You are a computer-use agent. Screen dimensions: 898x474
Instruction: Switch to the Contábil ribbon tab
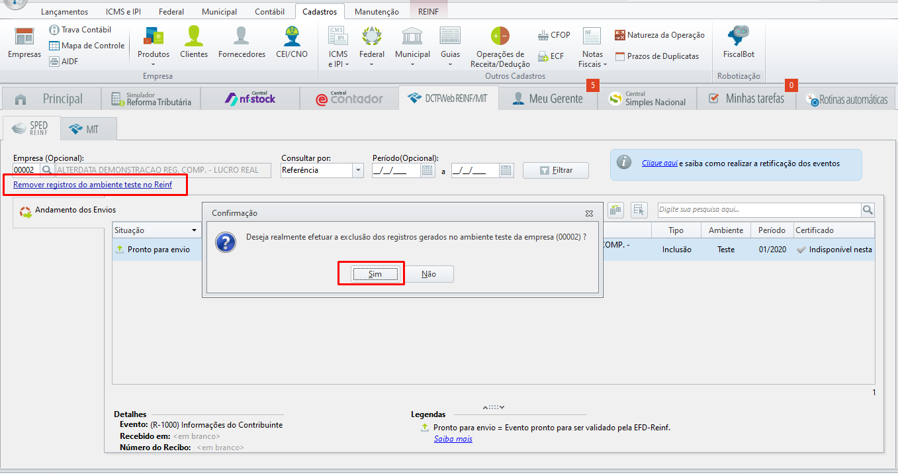[269, 12]
